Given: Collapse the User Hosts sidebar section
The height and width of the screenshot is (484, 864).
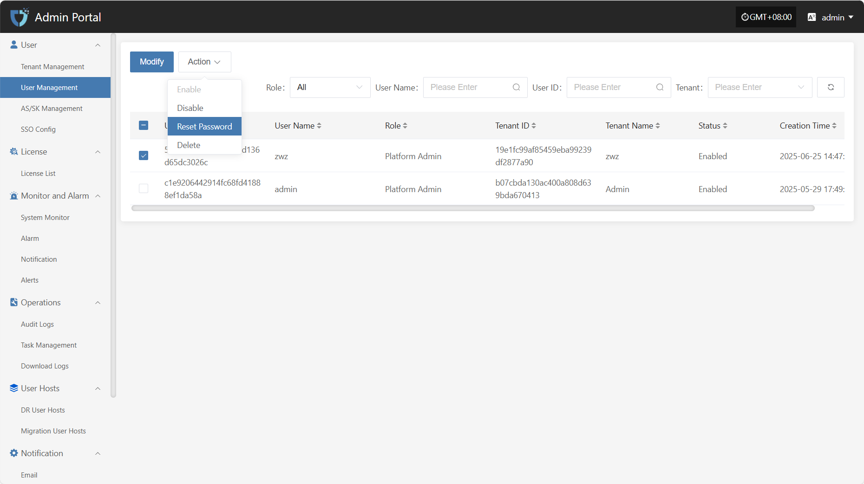Looking at the screenshot, I should [98, 388].
